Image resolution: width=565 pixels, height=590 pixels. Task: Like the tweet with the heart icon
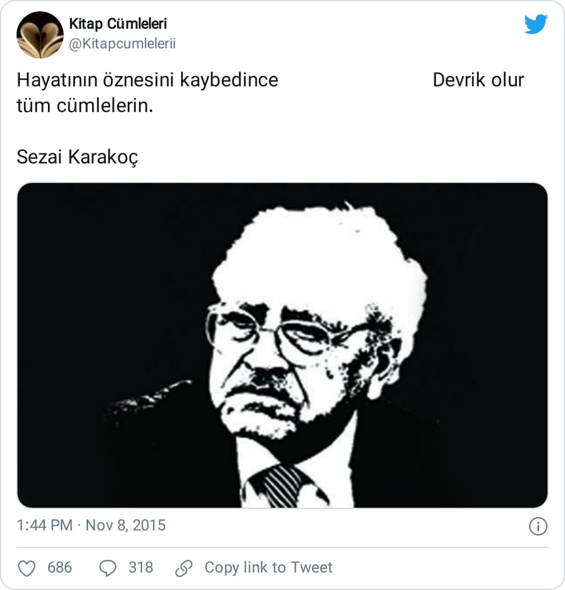point(27,568)
